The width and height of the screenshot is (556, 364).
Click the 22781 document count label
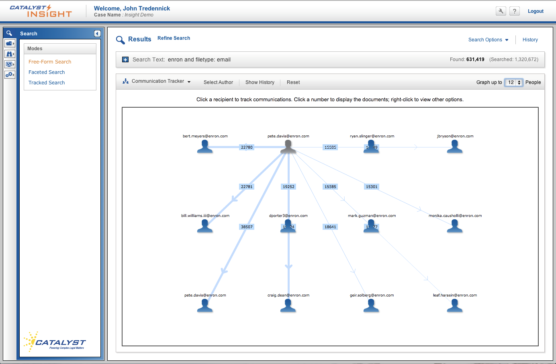(247, 187)
